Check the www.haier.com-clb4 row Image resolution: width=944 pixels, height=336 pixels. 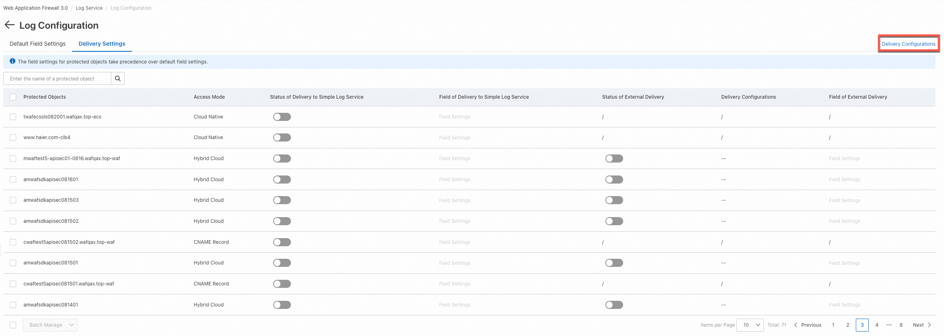13,137
